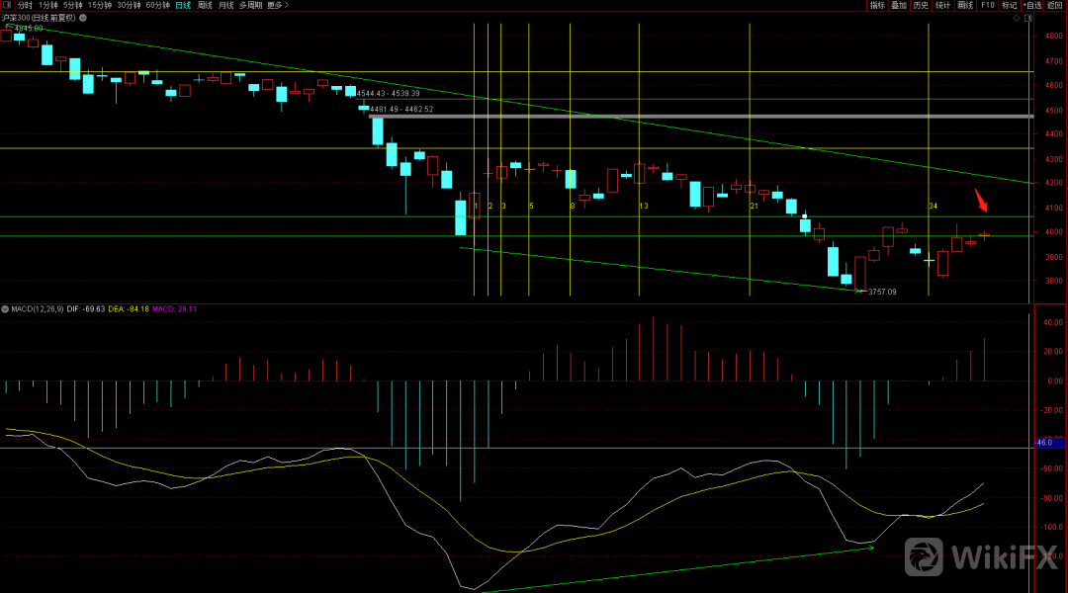The width and height of the screenshot is (1068, 593).
Task: Switch to 周线 weekly chart tab
Action: click(205, 5)
